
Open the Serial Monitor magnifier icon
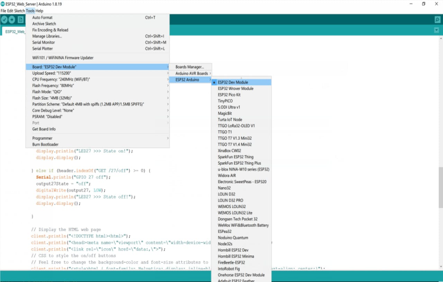(x=437, y=20)
